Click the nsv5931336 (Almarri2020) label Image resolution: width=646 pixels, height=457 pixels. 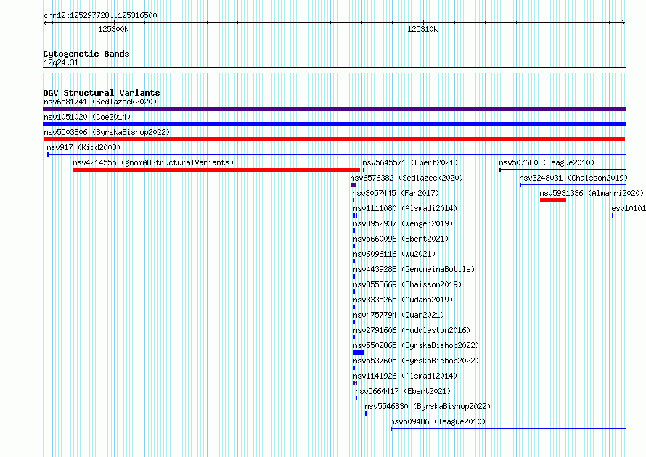tap(592, 193)
